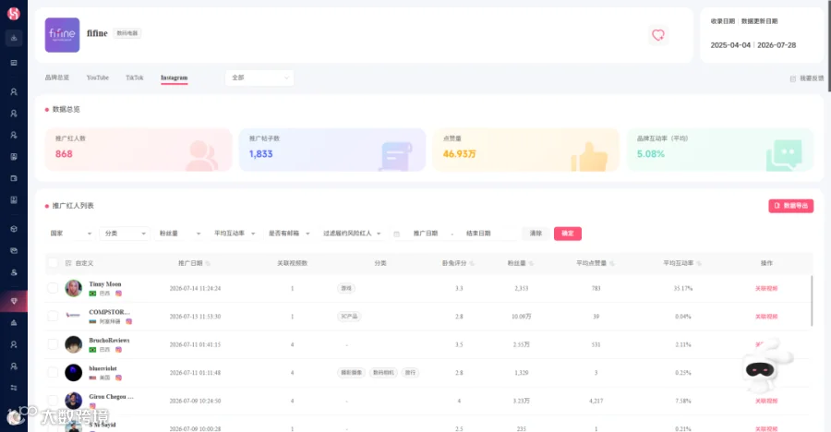Switch to the YouTube tab
The image size is (831, 432).
click(x=98, y=78)
